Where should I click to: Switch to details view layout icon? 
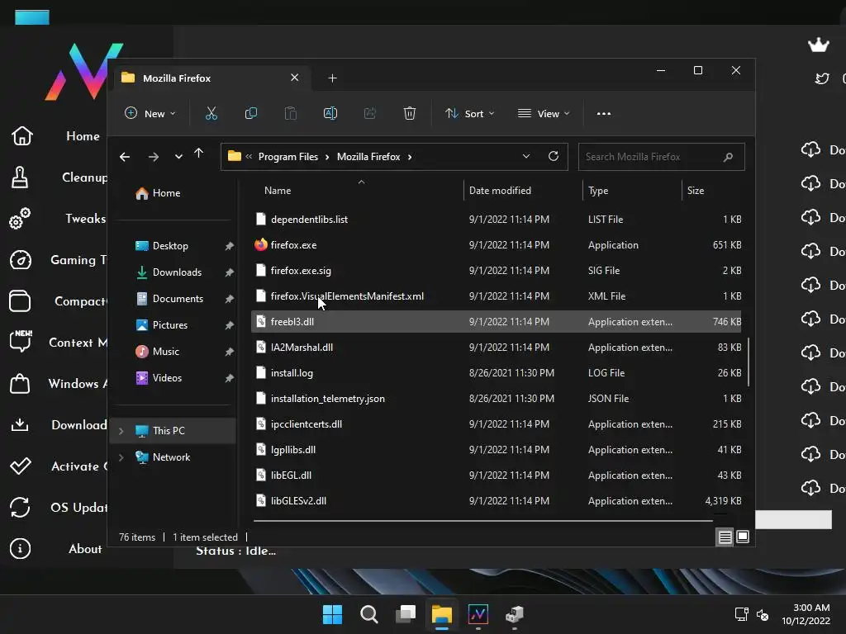coord(725,537)
